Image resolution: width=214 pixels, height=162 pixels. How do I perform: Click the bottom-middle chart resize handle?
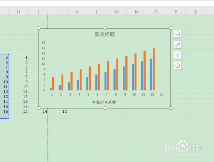[x=104, y=108]
